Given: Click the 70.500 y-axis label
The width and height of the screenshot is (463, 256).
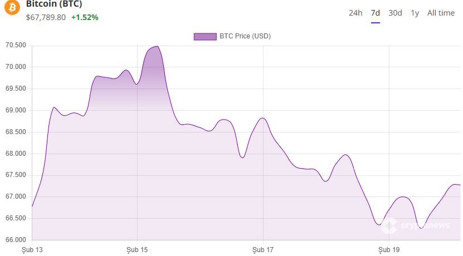Looking at the screenshot, I should [x=16, y=46].
